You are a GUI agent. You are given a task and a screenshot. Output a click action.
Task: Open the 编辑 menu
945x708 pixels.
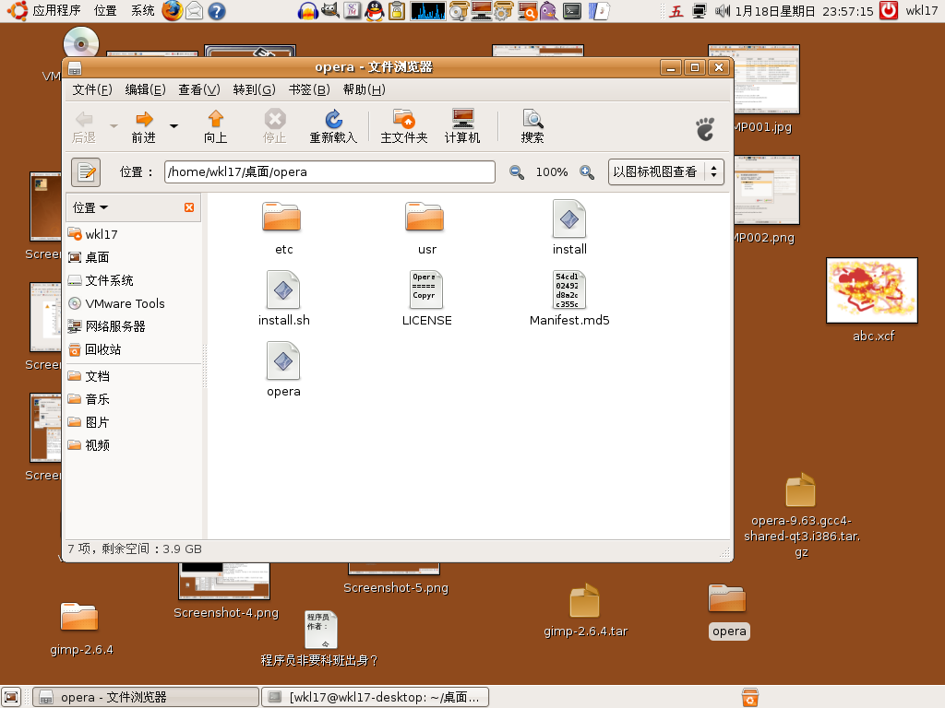(x=145, y=89)
